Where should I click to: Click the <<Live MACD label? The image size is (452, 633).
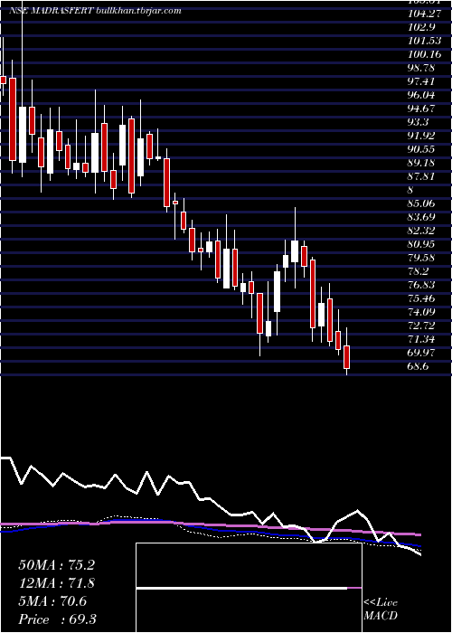(381, 609)
